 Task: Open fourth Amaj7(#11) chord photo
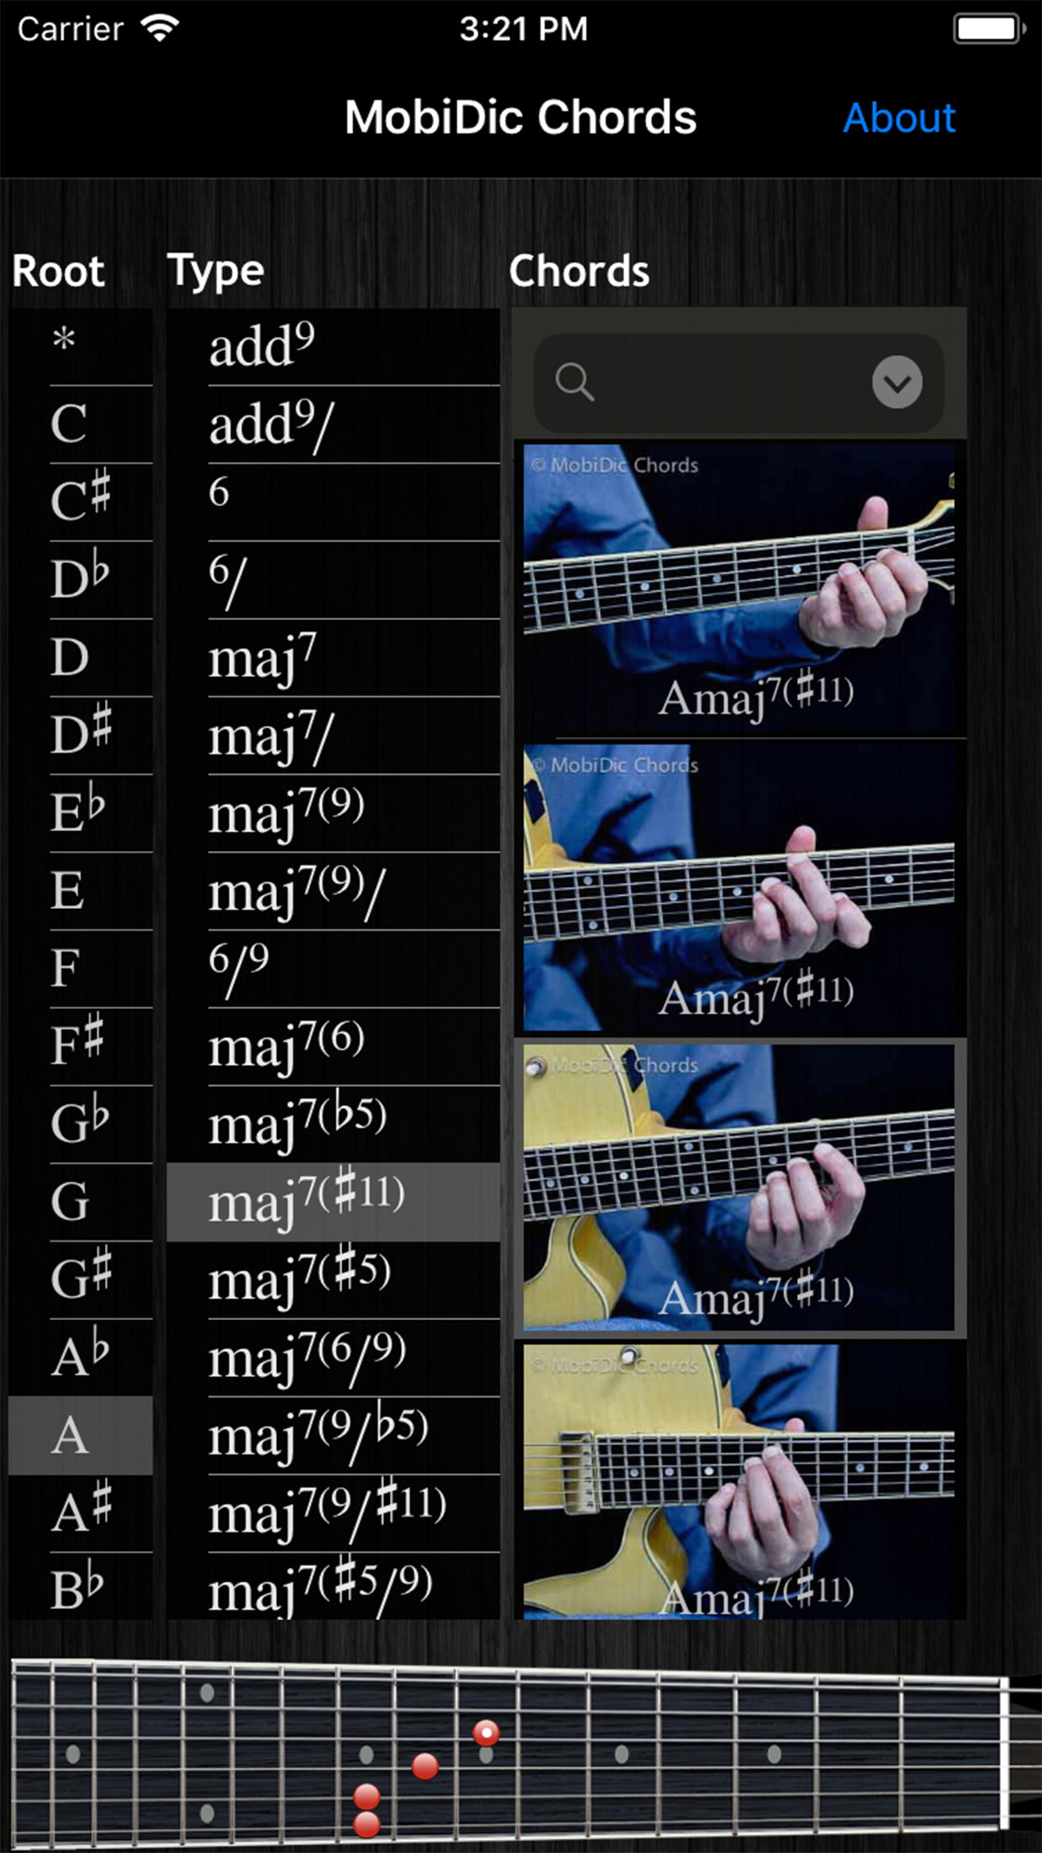739,1481
